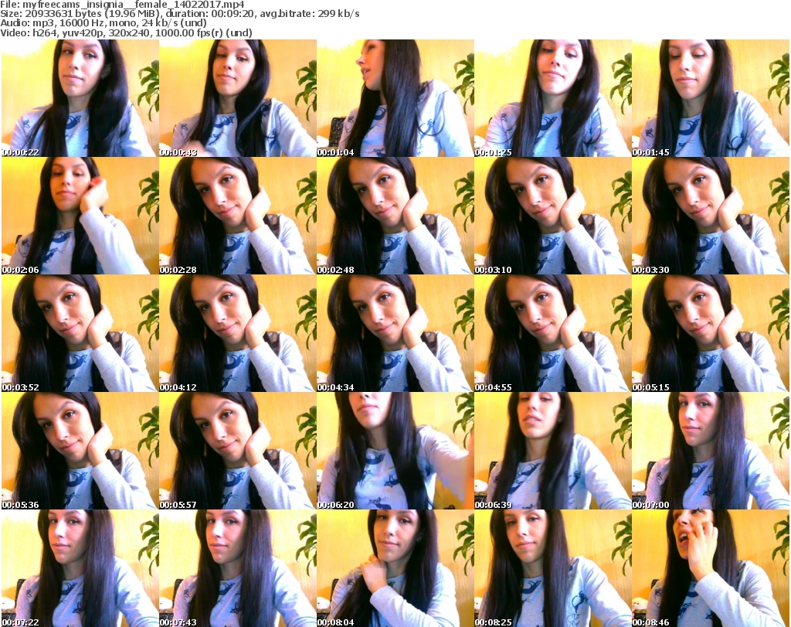
Task: Open the thumbnail timestamped 00:00:43
Action: (x=238, y=98)
